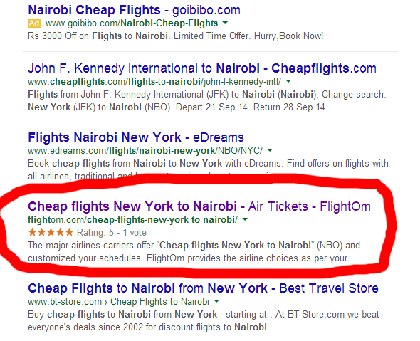Click the edreams.com nairobi-new-york URL
The width and height of the screenshot is (420, 341).
(x=145, y=150)
